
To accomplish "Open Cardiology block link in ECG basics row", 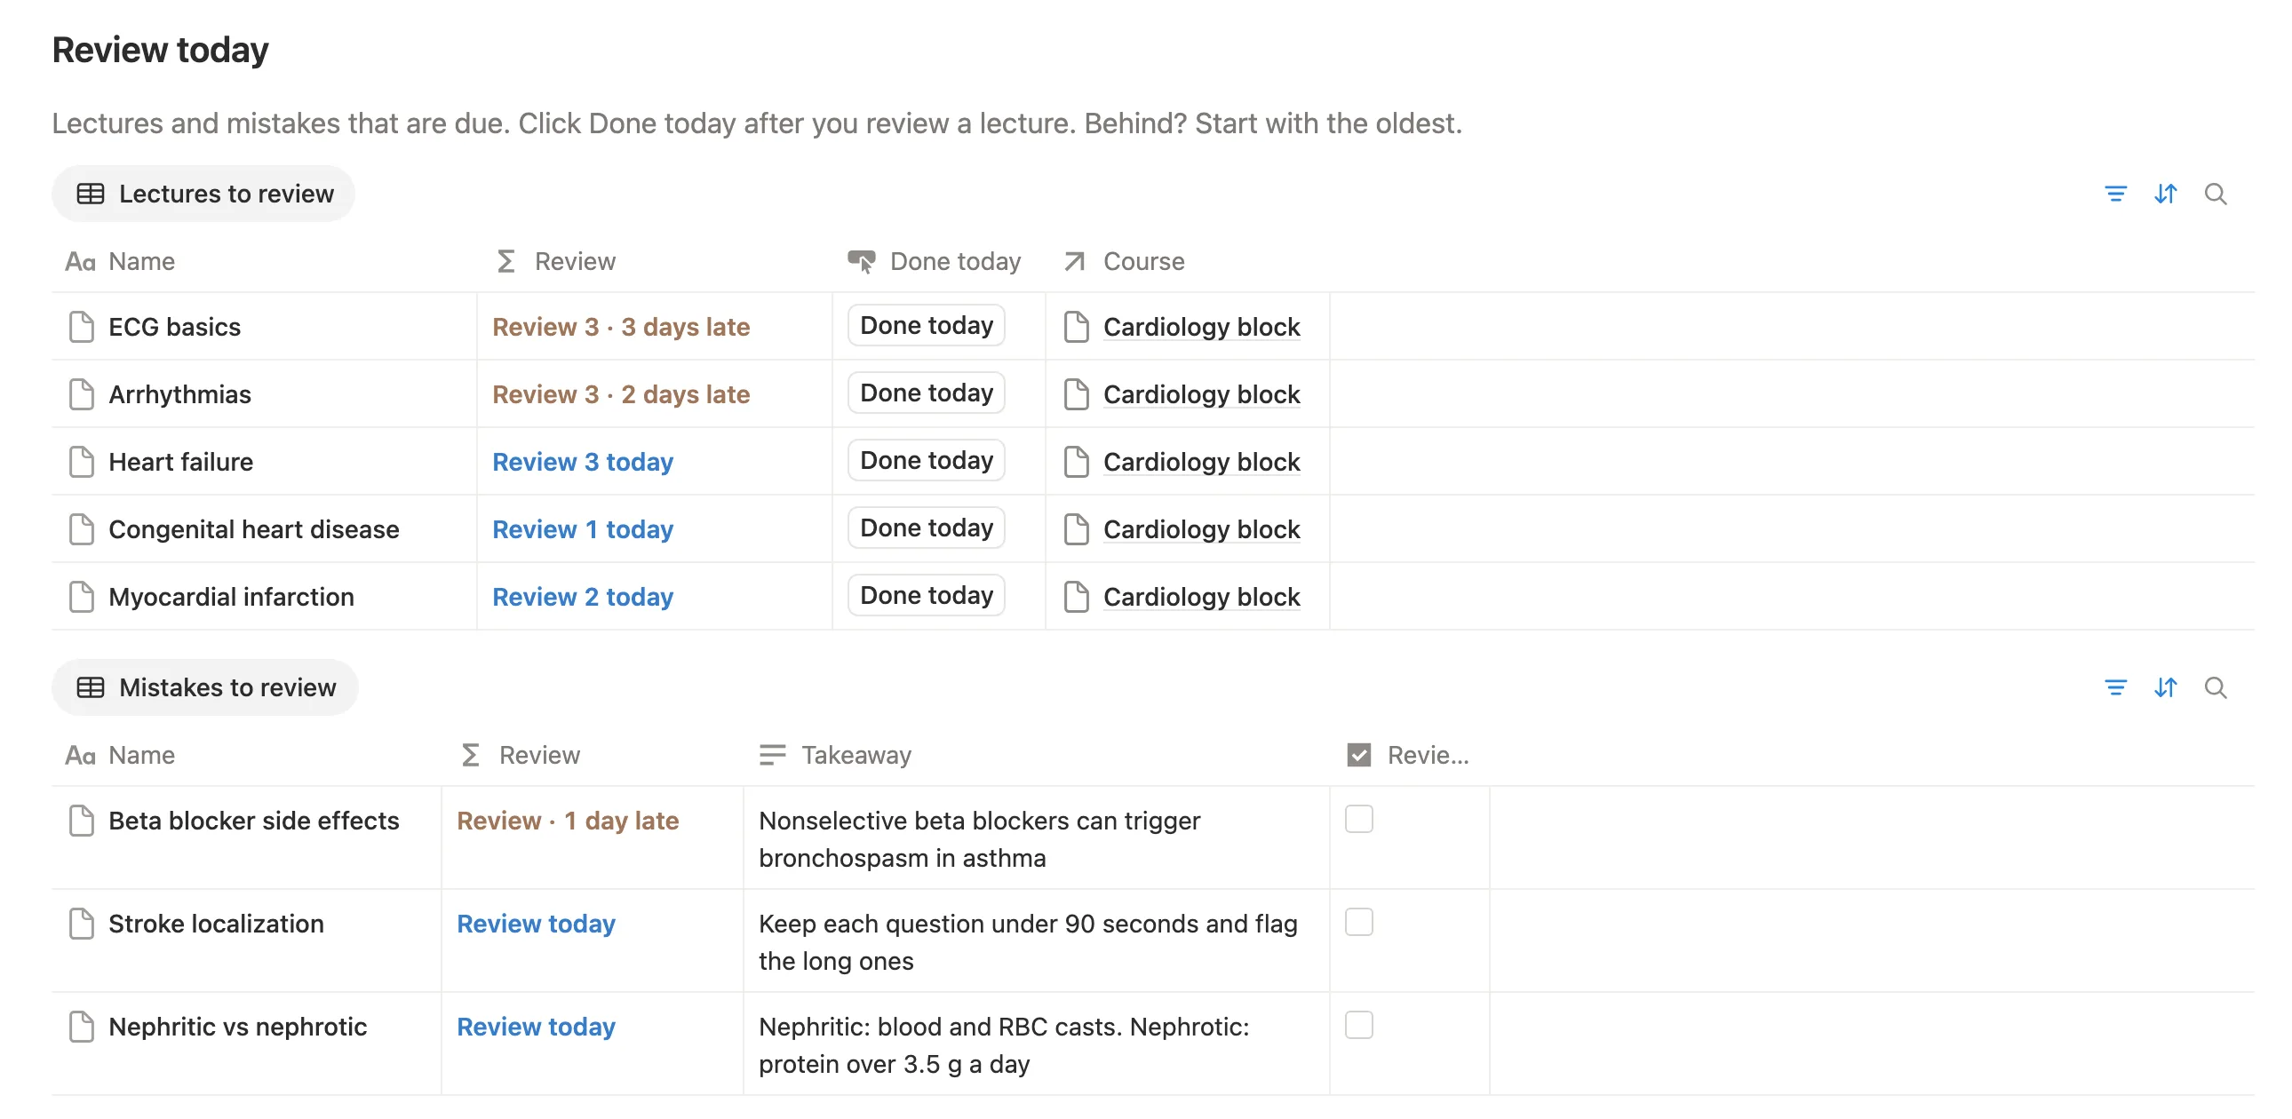I will (1201, 328).
